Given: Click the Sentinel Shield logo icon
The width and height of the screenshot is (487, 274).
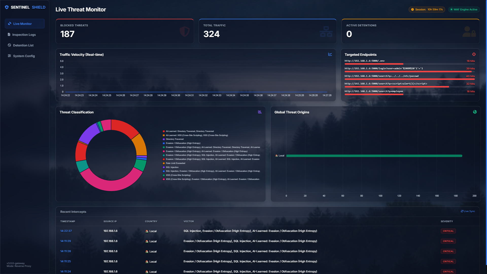Looking at the screenshot, I should coord(7,7).
